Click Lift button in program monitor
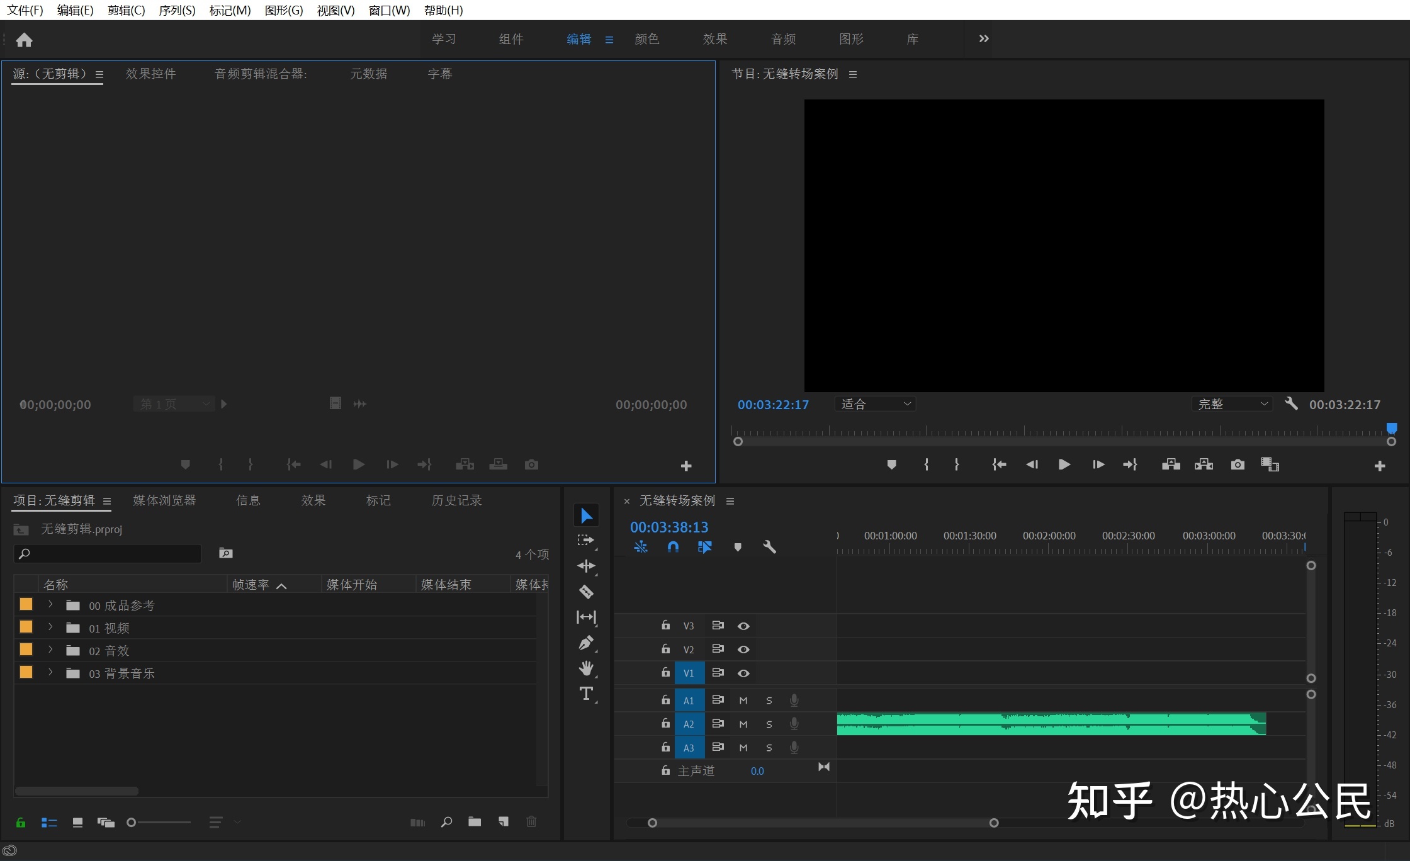1410x861 pixels. click(1171, 464)
